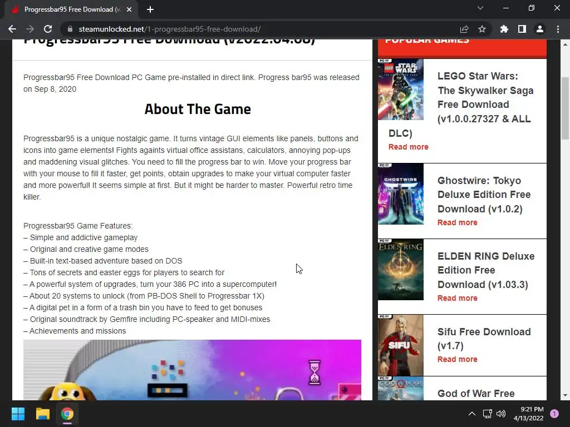Click the forward navigation arrow

tap(30, 29)
